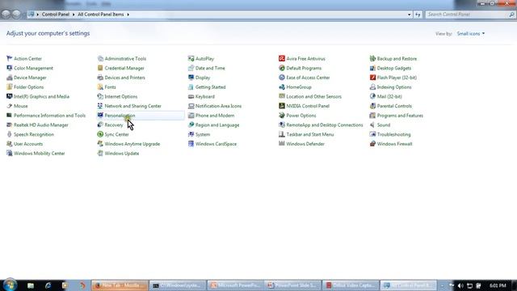
Task: Open the Keyboard icon
Action: pyautogui.click(x=191, y=96)
